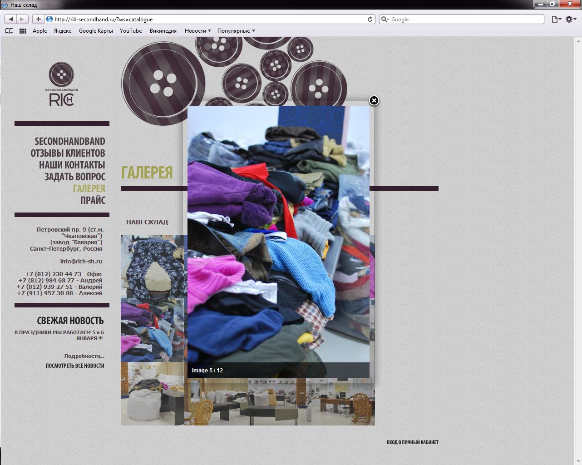Add the current page as bookmark
This screenshot has height=465, width=582.
coord(38,19)
